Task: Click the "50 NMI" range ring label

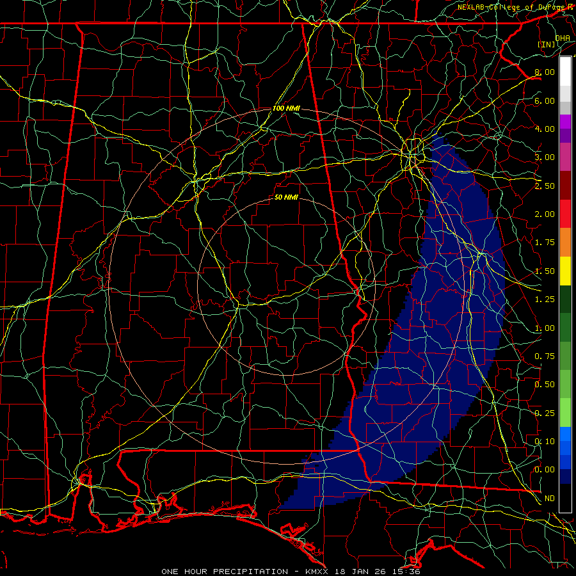Action: 286,197
